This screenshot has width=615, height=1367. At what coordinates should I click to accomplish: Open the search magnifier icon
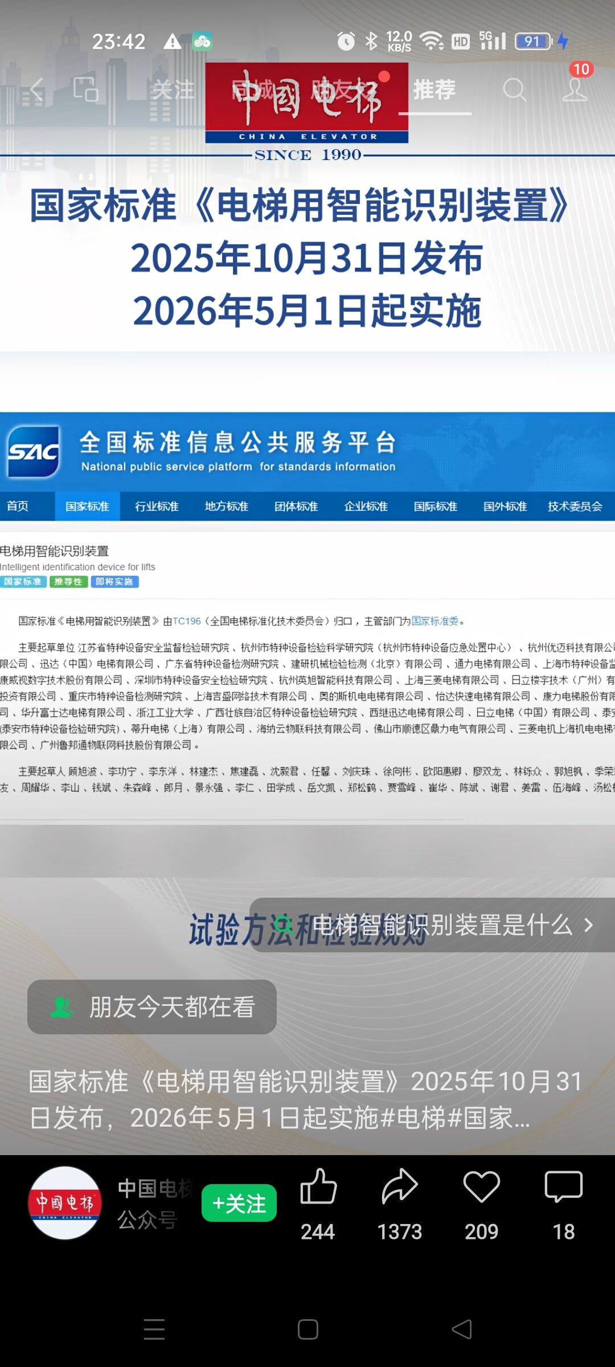coord(514,90)
